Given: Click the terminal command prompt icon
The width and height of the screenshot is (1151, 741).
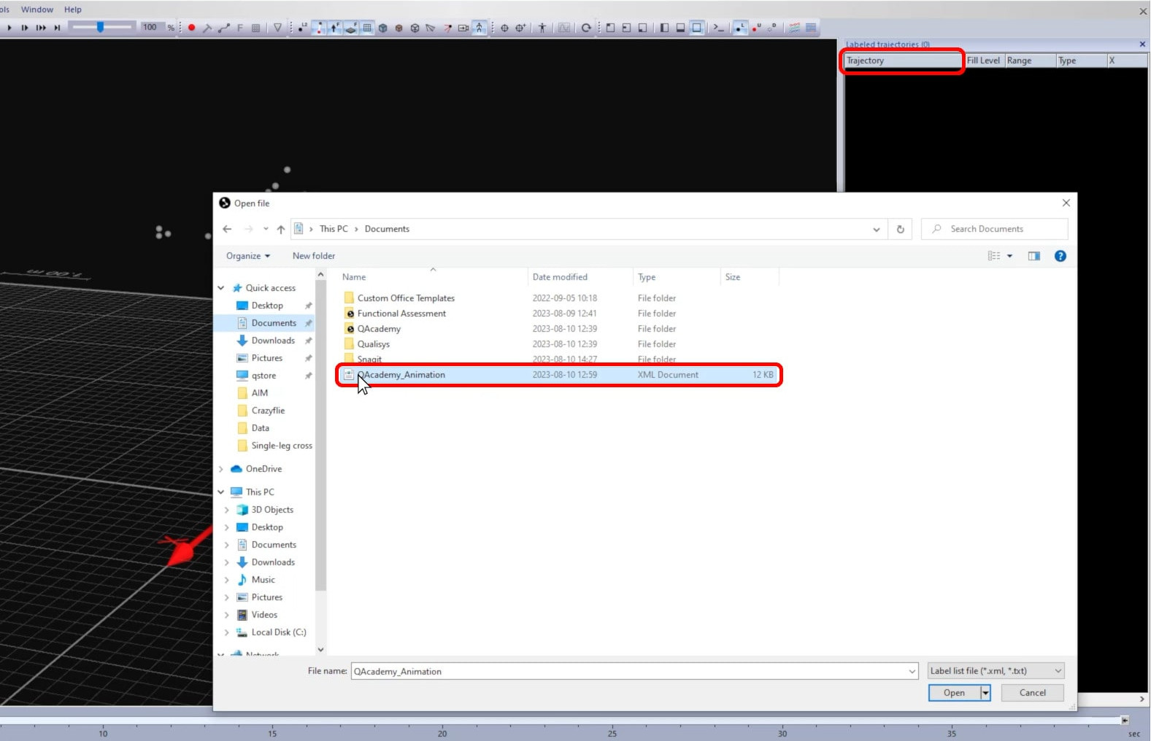Looking at the screenshot, I should tap(719, 28).
